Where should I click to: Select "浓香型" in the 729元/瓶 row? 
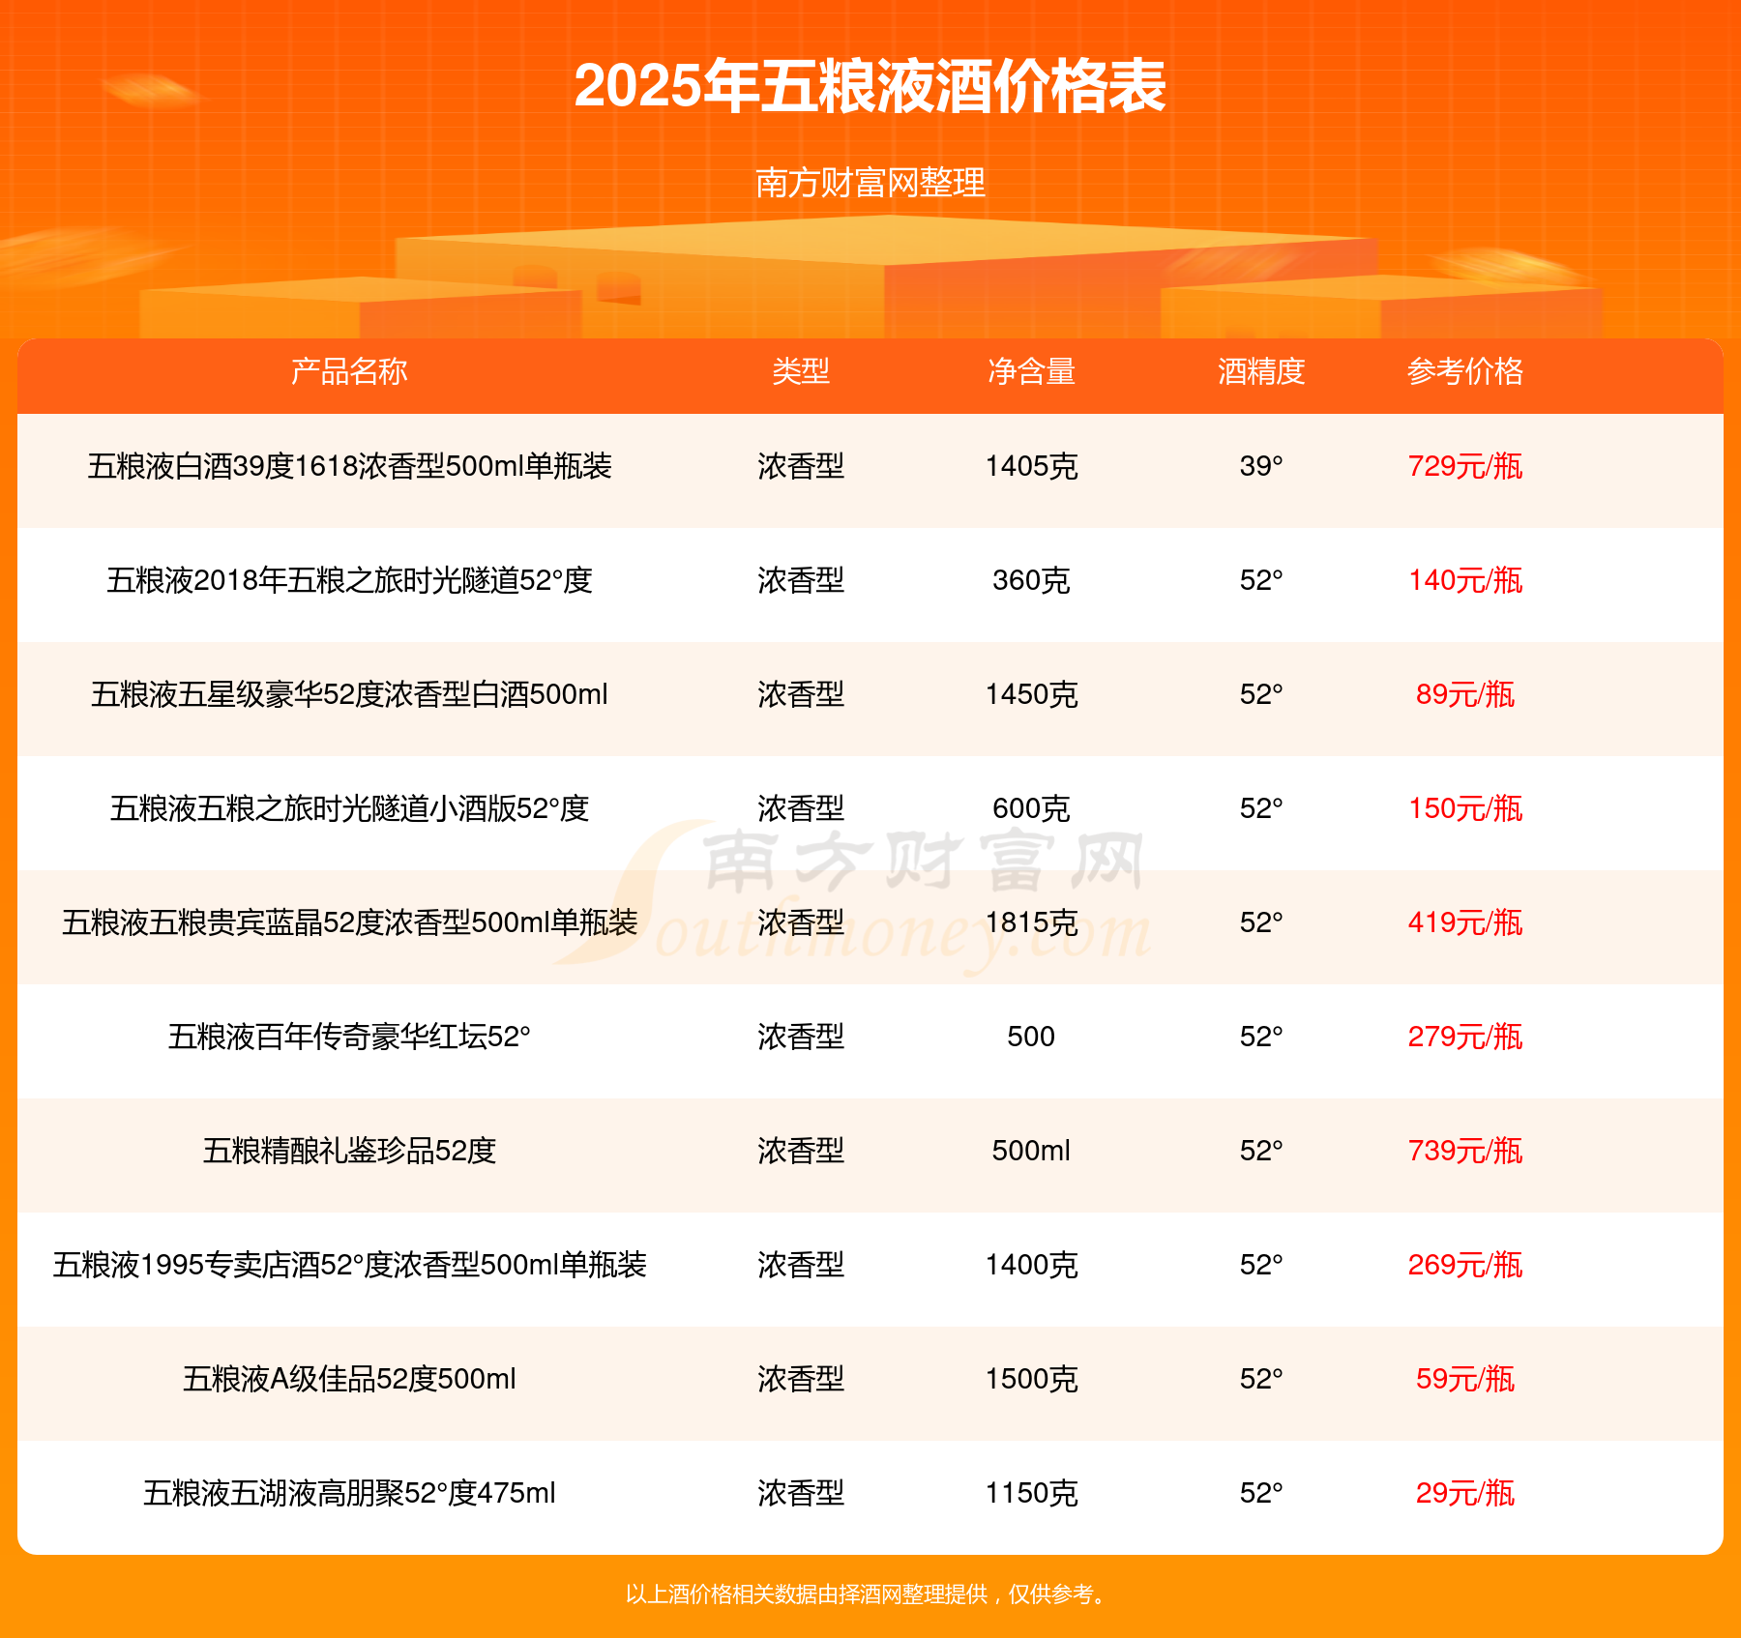(801, 466)
